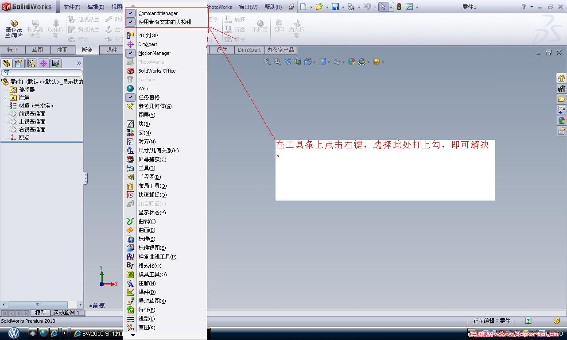Click the Save disk icon
This screenshot has width=567, height=340.
click(x=335, y=7)
